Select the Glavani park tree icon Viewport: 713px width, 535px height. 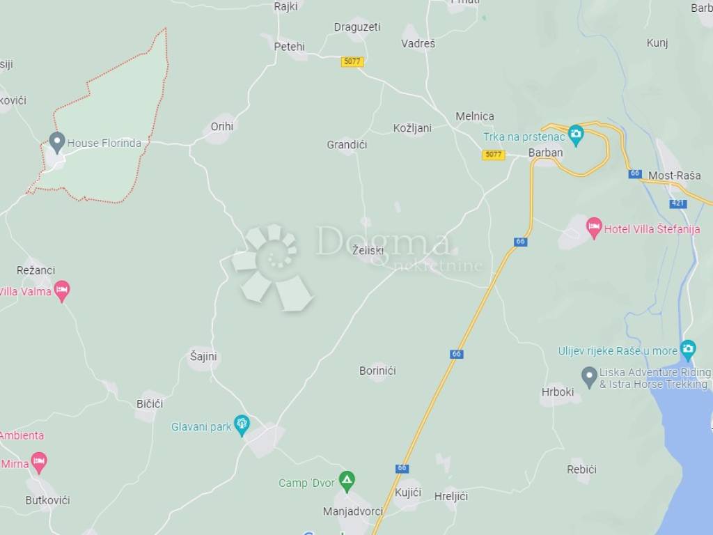[x=242, y=426]
